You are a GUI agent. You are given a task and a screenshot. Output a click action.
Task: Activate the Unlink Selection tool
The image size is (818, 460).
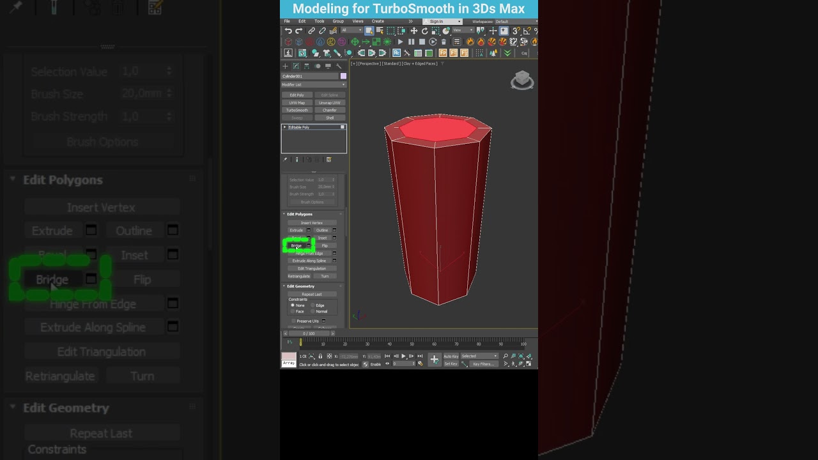pos(322,31)
